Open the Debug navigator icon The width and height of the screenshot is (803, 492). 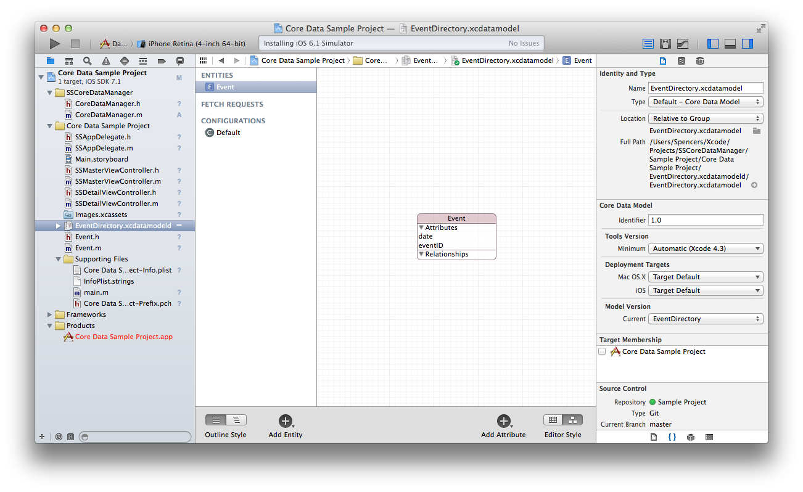coord(143,61)
